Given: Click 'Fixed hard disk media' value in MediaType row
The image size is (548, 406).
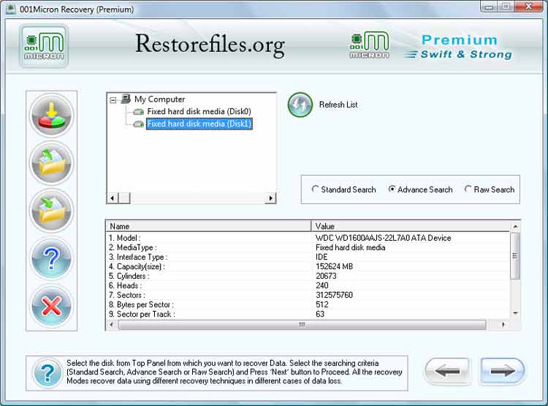Looking at the screenshot, I should click(350, 247).
